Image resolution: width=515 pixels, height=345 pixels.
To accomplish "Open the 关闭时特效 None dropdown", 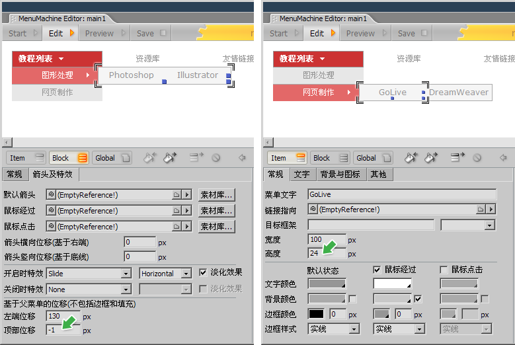I will tap(126, 289).
